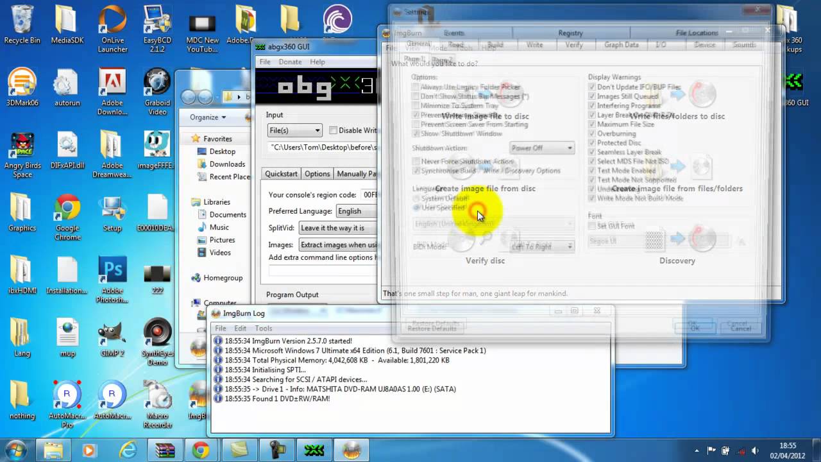
Task: Open Donate menu in abgx360
Action: point(290,62)
